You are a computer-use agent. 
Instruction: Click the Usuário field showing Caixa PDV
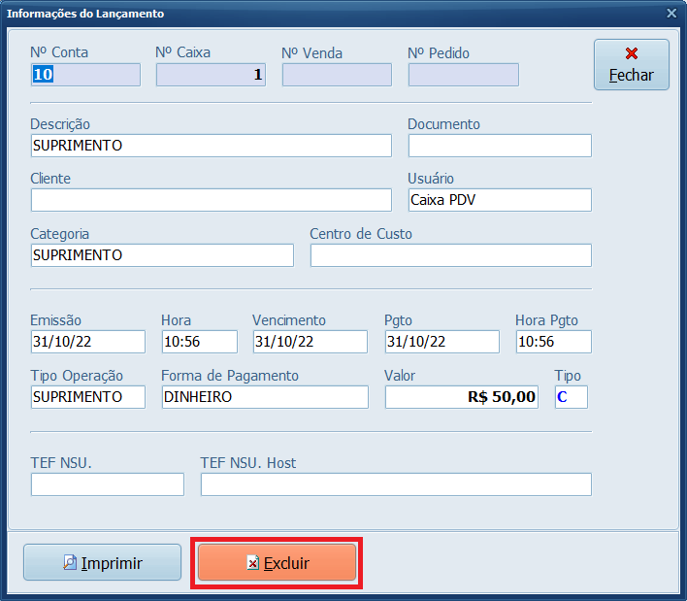(499, 200)
